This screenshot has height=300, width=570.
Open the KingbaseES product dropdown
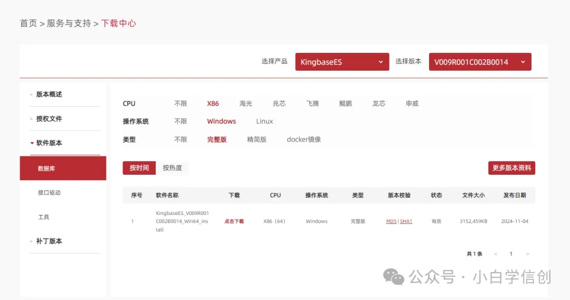click(x=342, y=62)
